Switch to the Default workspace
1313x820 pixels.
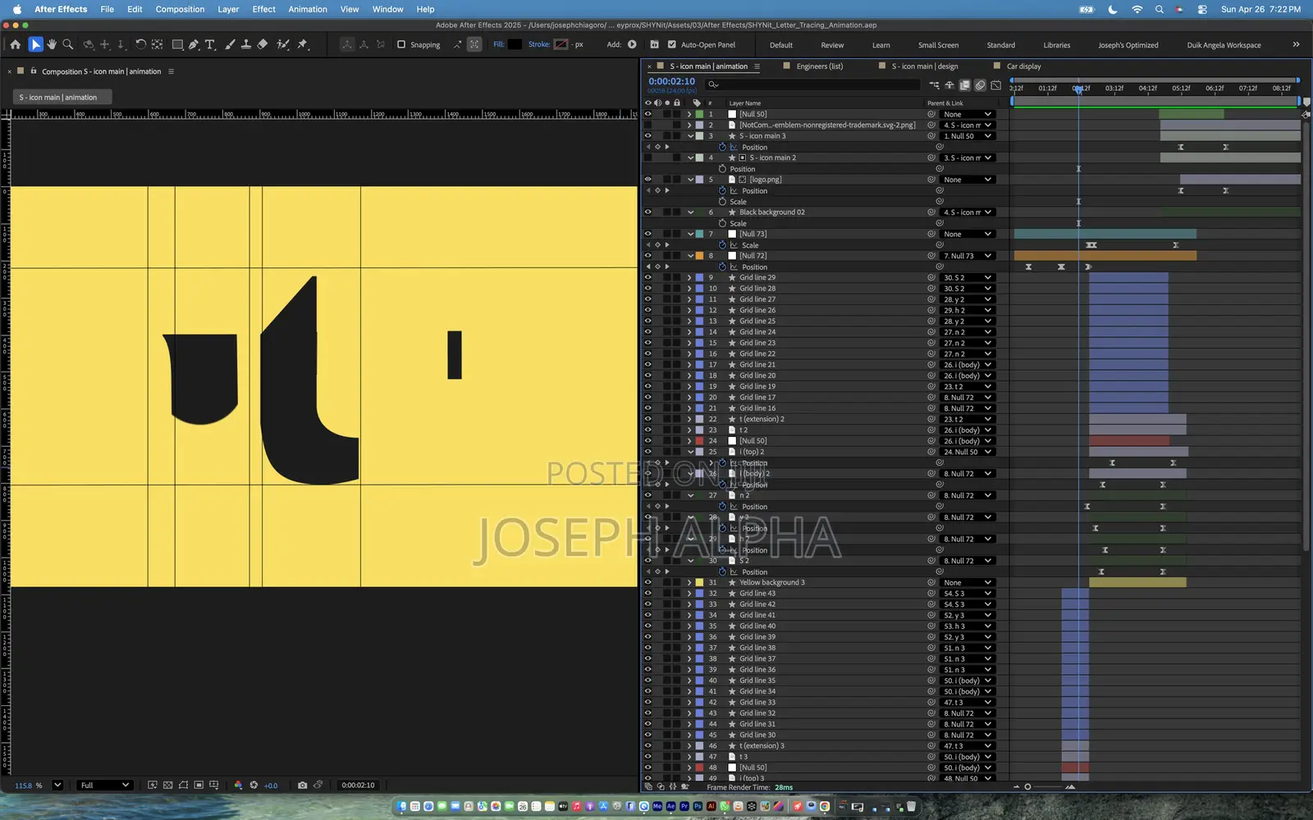click(780, 45)
